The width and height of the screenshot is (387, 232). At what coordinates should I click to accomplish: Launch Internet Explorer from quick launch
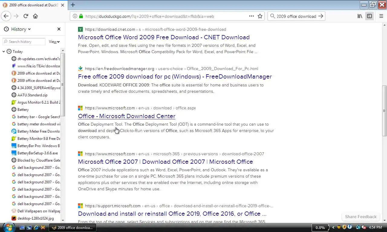[36, 227]
